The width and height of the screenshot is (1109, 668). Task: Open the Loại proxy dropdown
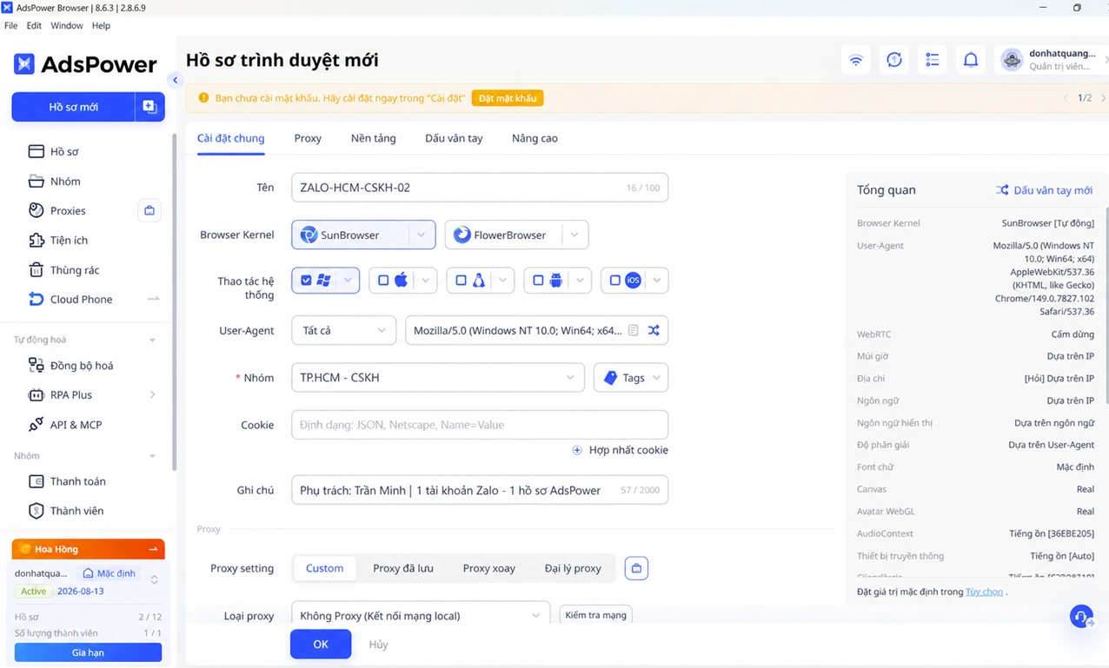[x=421, y=615]
